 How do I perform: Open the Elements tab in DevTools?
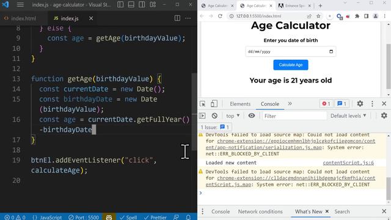click(x=240, y=104)
